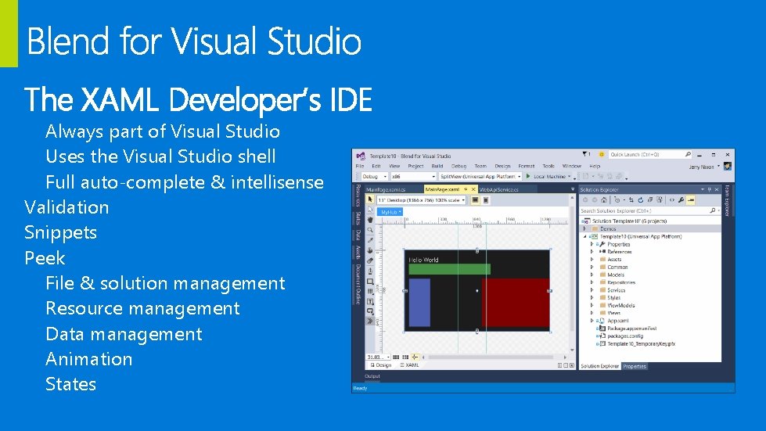The height and width of the screenshot is (431, 766).
Task: Open the SplitView startup project dropdown
Action: coord(480,176)
